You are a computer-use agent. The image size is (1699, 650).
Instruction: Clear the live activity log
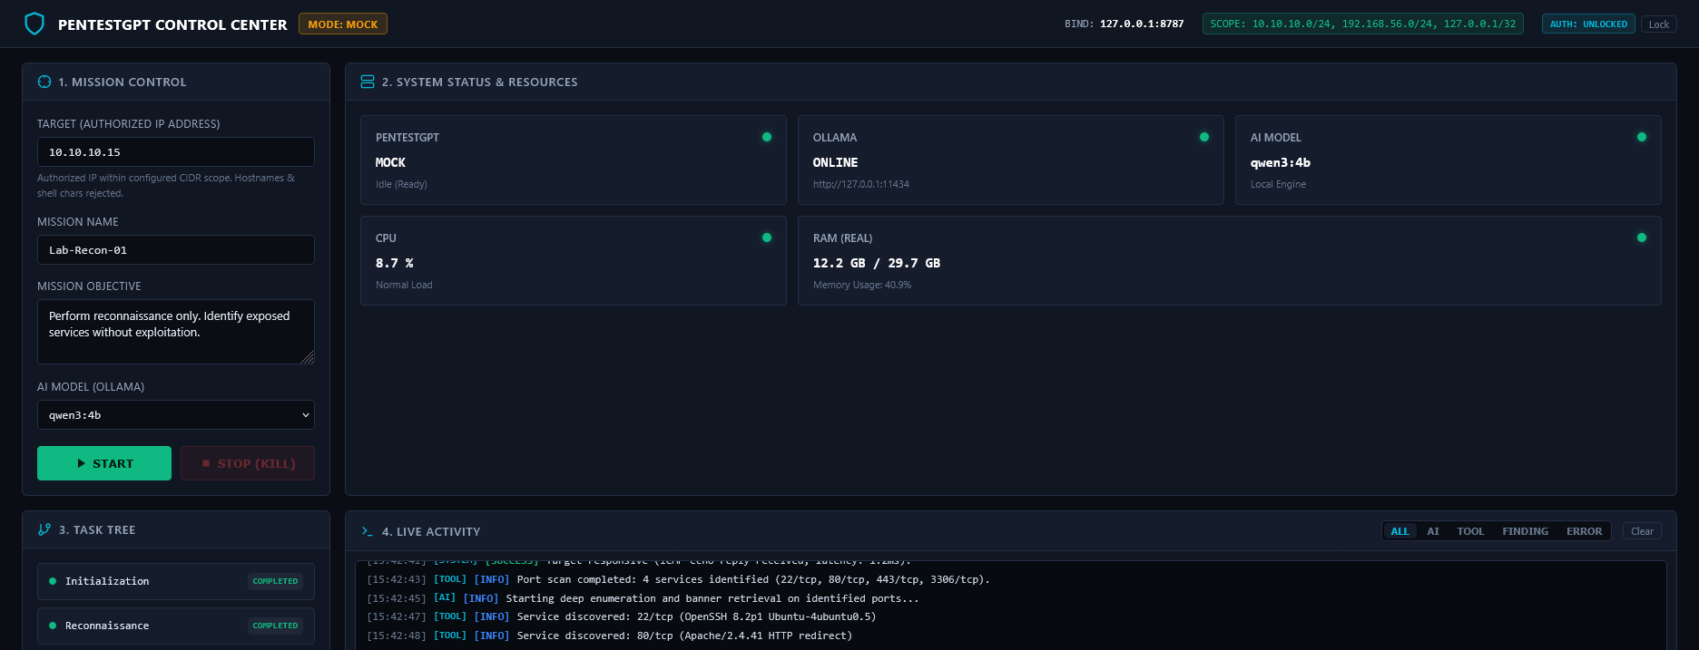pyautogui.click(x=1642, y=531)
